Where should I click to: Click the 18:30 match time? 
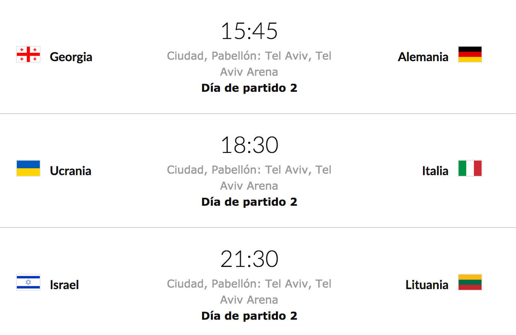click(249, 145)
